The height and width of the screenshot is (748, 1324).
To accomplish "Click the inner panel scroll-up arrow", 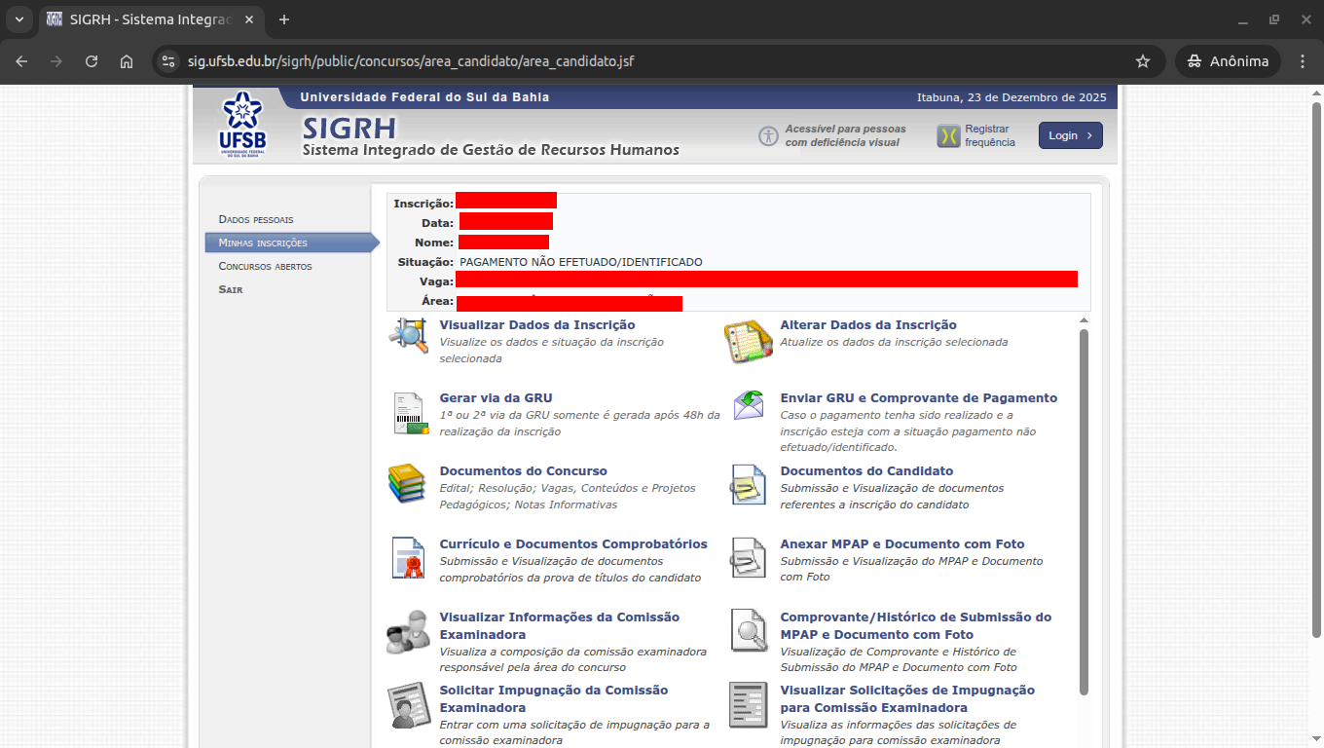I will [1084, 320].
